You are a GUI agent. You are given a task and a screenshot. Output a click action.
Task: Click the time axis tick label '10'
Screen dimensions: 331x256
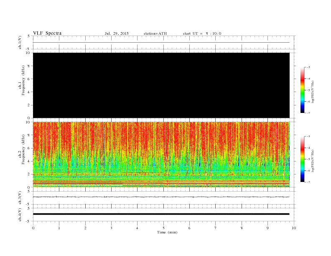pos(294,228)
